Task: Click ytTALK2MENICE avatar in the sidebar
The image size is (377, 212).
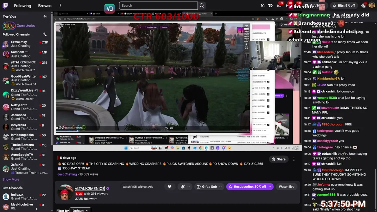Action: [x=6, y=66]
